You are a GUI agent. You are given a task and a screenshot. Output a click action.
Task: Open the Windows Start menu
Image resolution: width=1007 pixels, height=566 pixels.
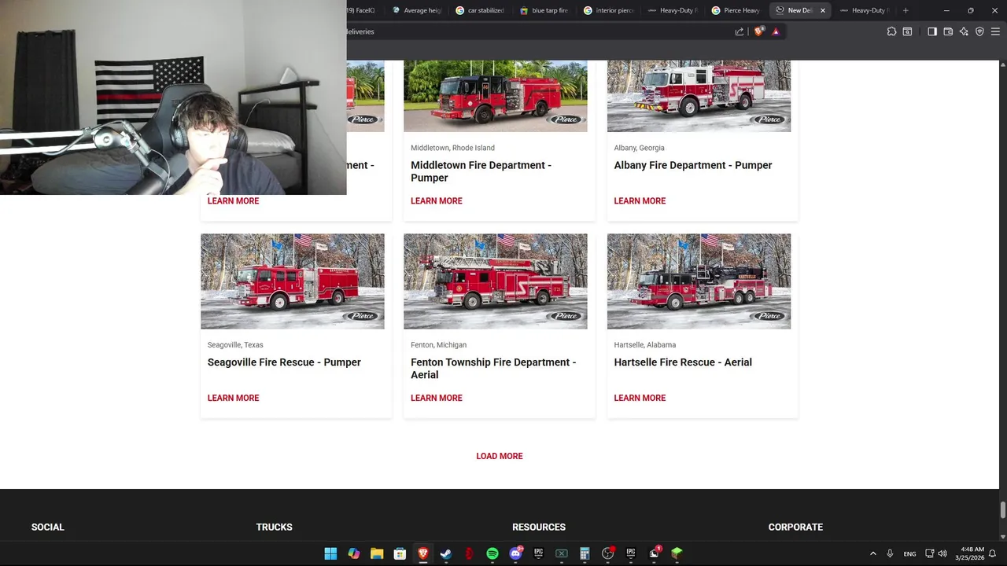pos(330,553)
